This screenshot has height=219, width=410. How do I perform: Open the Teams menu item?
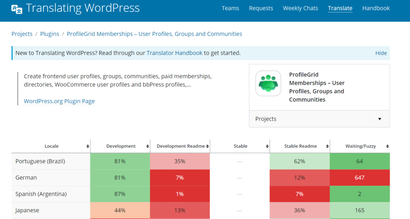pyautogui.click(x=230, y=8)
